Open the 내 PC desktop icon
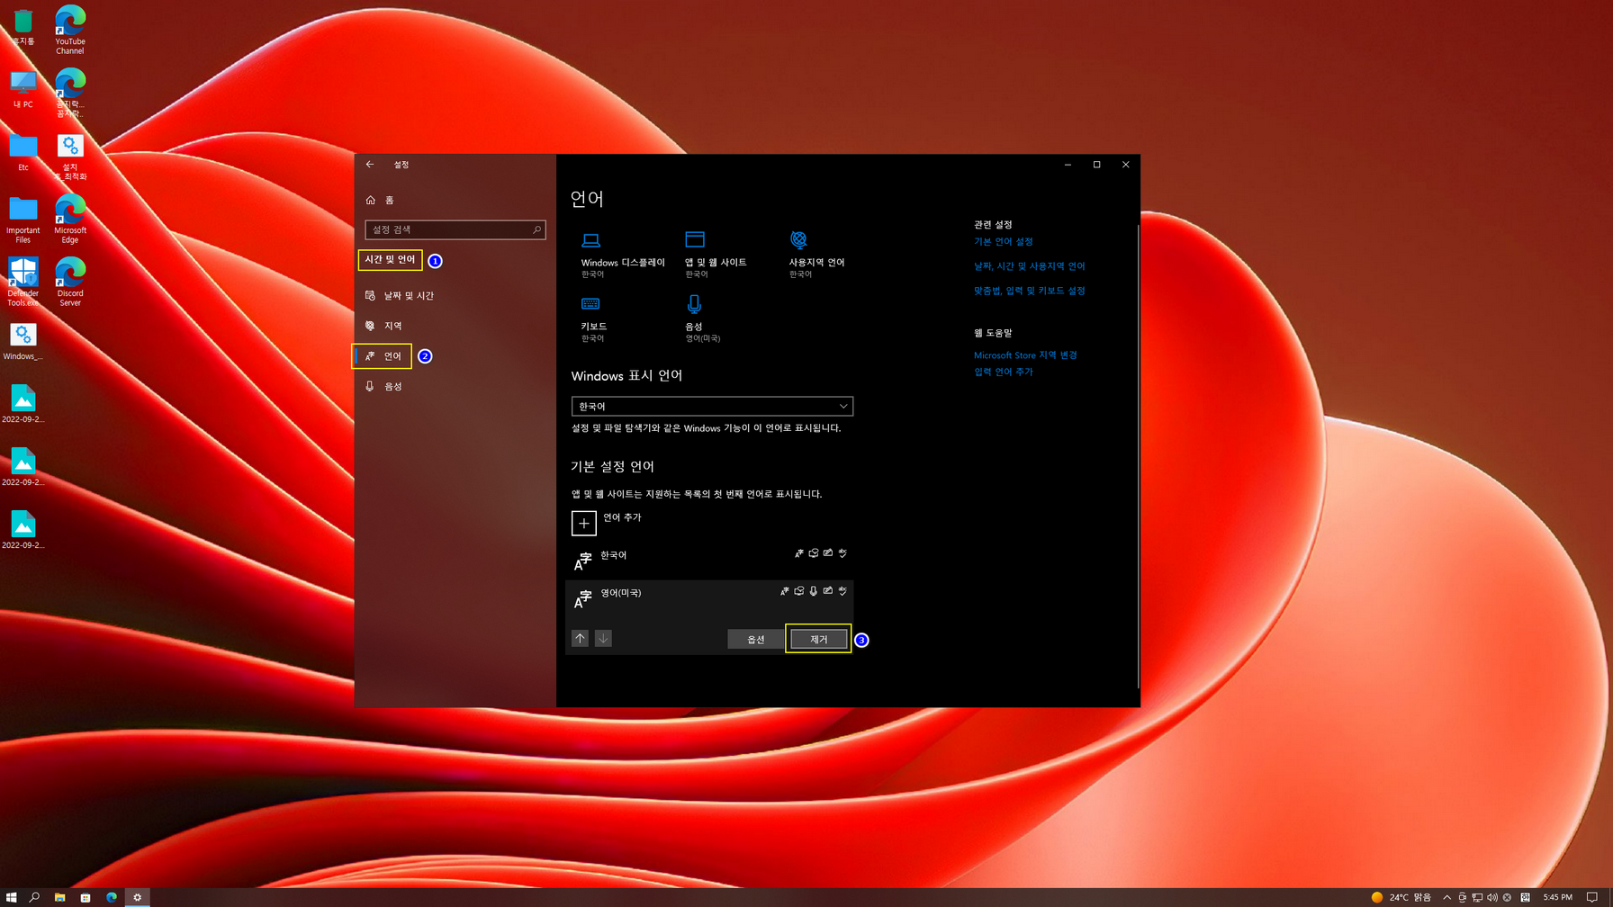1613x907 pixels. (x=23, y=90)
